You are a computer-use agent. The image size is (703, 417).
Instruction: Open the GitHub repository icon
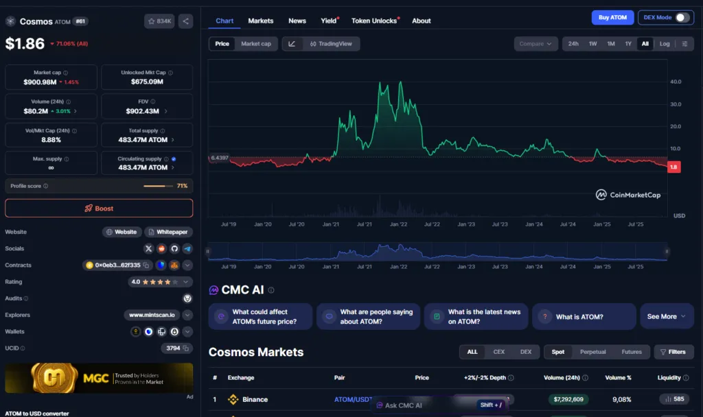tap(174, 248)
